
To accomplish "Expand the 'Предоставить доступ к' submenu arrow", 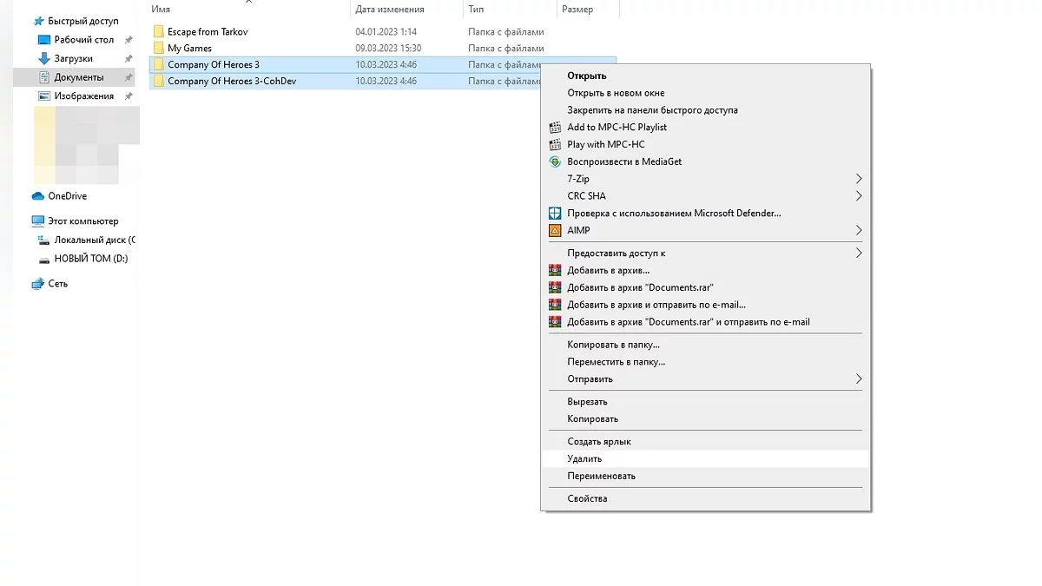I will point(859,253).
